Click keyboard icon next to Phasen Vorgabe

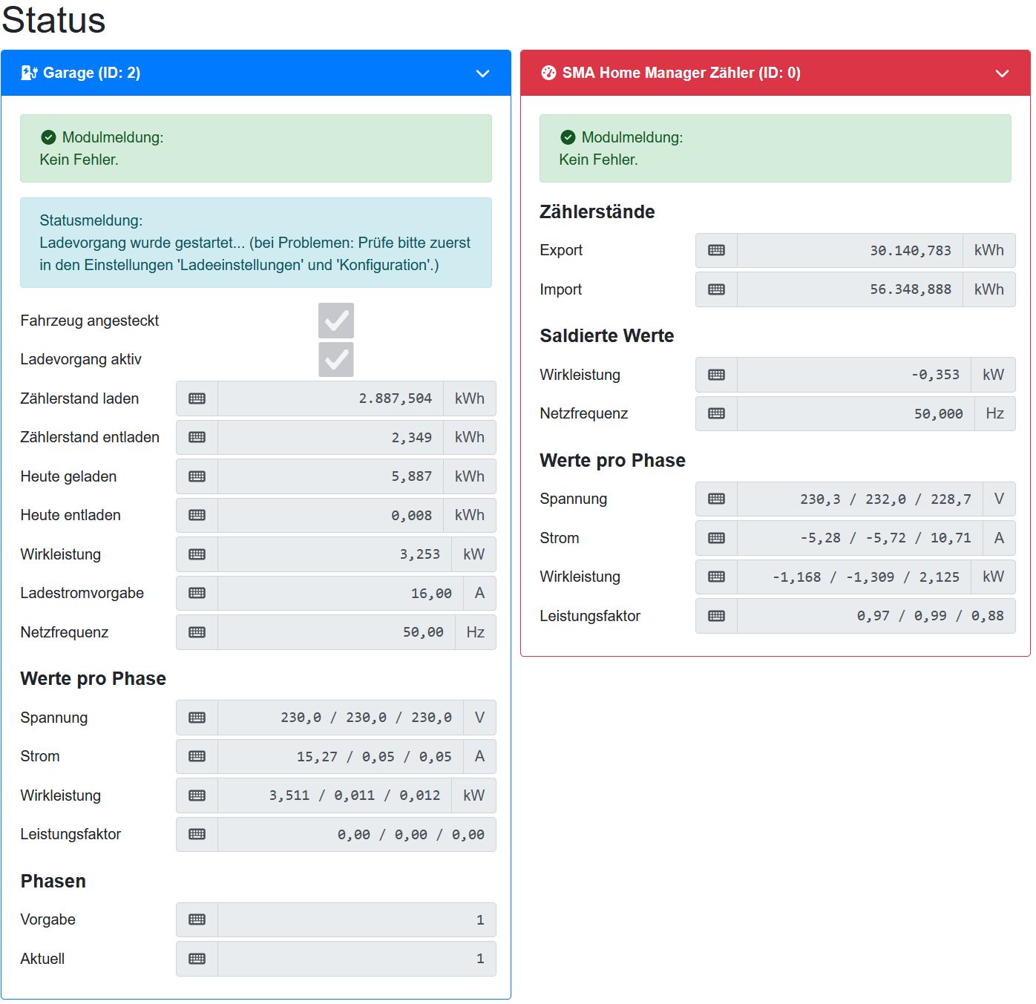coord(197,919)
